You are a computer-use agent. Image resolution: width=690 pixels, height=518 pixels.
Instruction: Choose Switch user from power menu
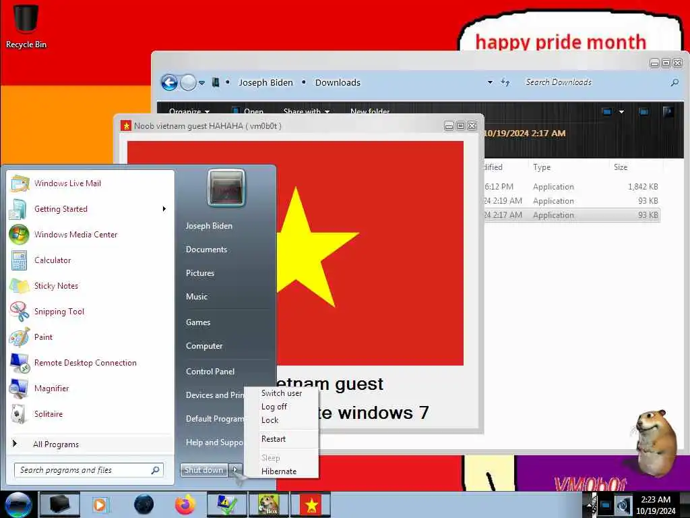[x=282, y=393]
